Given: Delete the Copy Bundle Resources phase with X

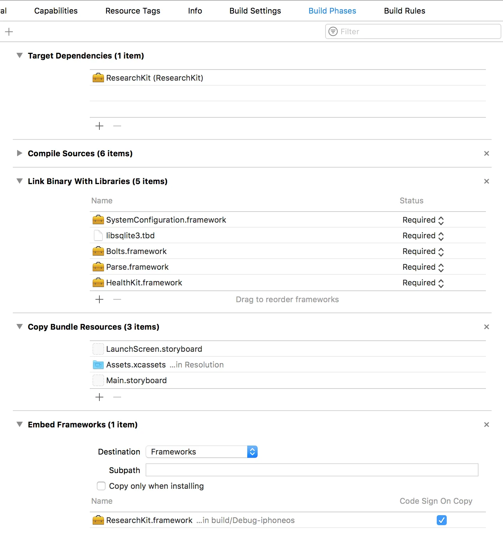Looking at the screenshot, I should click(486, 327).
